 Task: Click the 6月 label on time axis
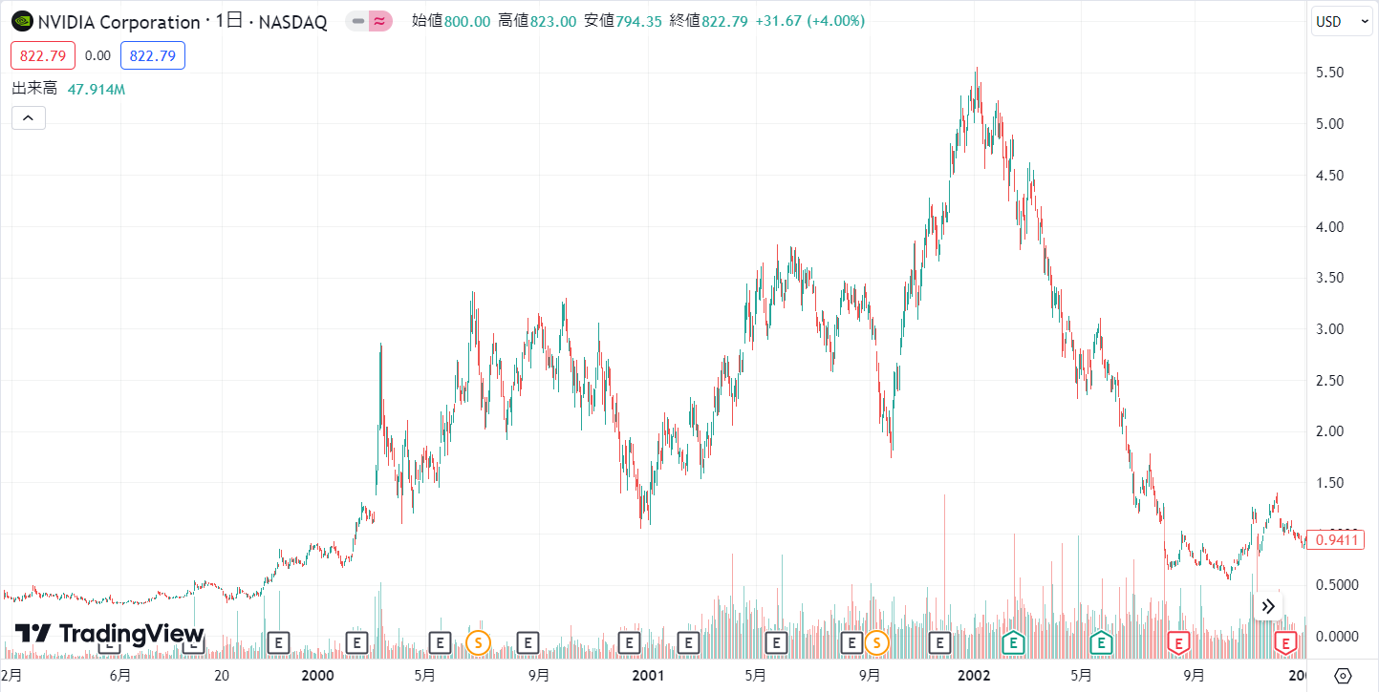click(120, 676)
